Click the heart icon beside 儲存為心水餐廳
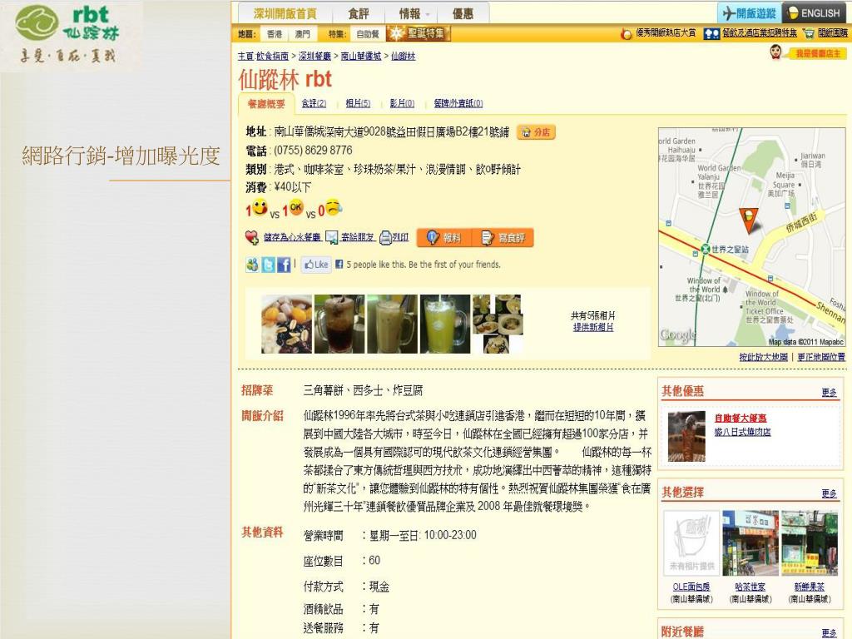 [x=251, y=237]
